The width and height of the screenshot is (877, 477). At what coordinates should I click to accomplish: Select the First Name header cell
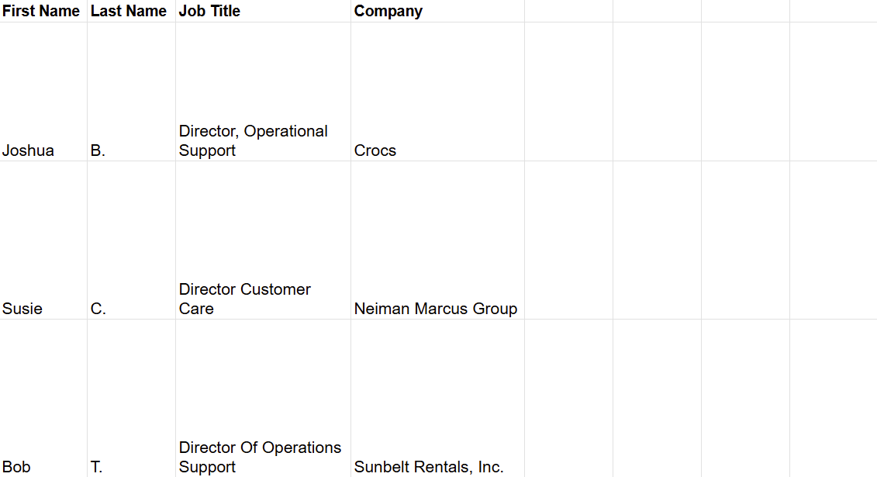click(43, 11)
